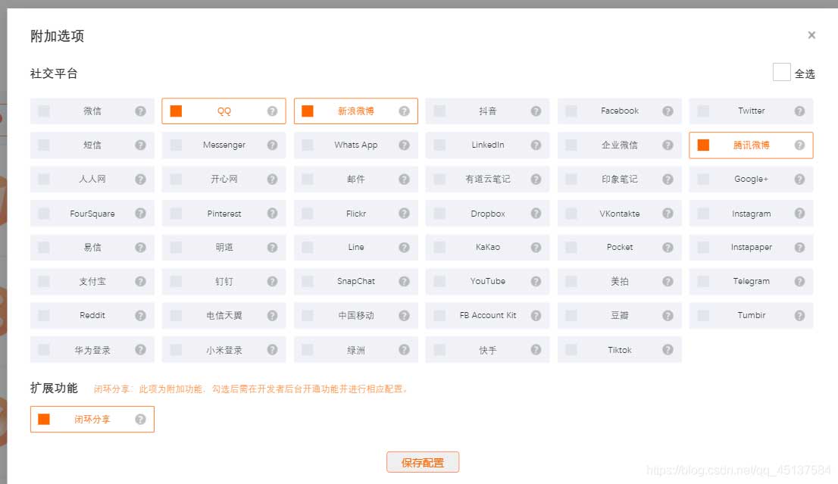Open the help icon for Pinterest
Viewport: 838px width, 484px height.
point(273,213)
